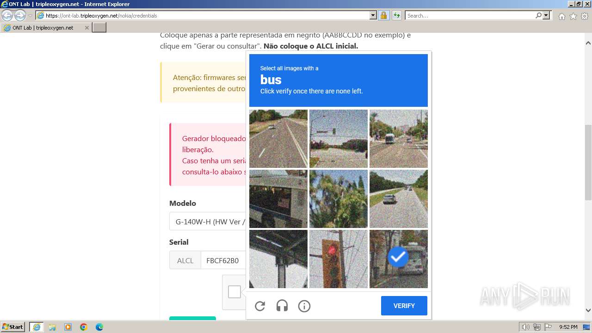Screen dimensions: 592x333
Task: Click the security lock icon
Action: (383, 15)
